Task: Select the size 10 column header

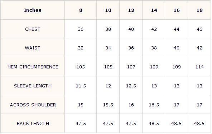Action: pyautogui.click(x=108, y=10)
